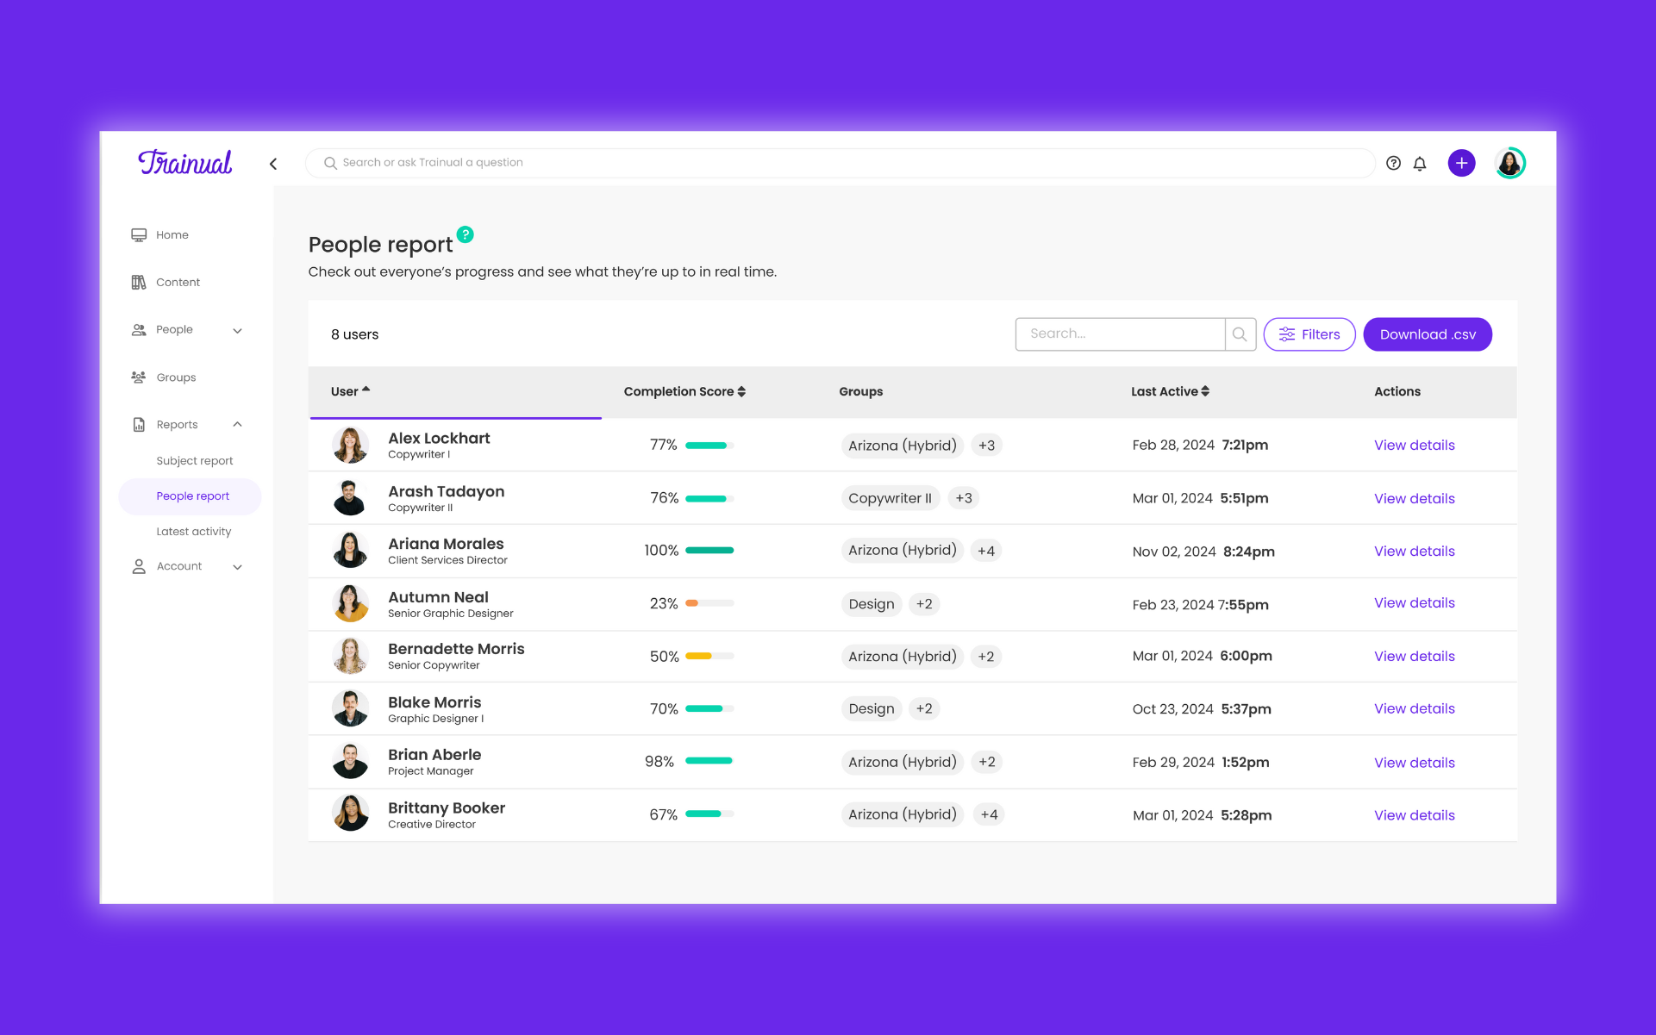The image size is (1656, 1035).
Task: Switch to the Subject report page
Action: coord(194,460)
